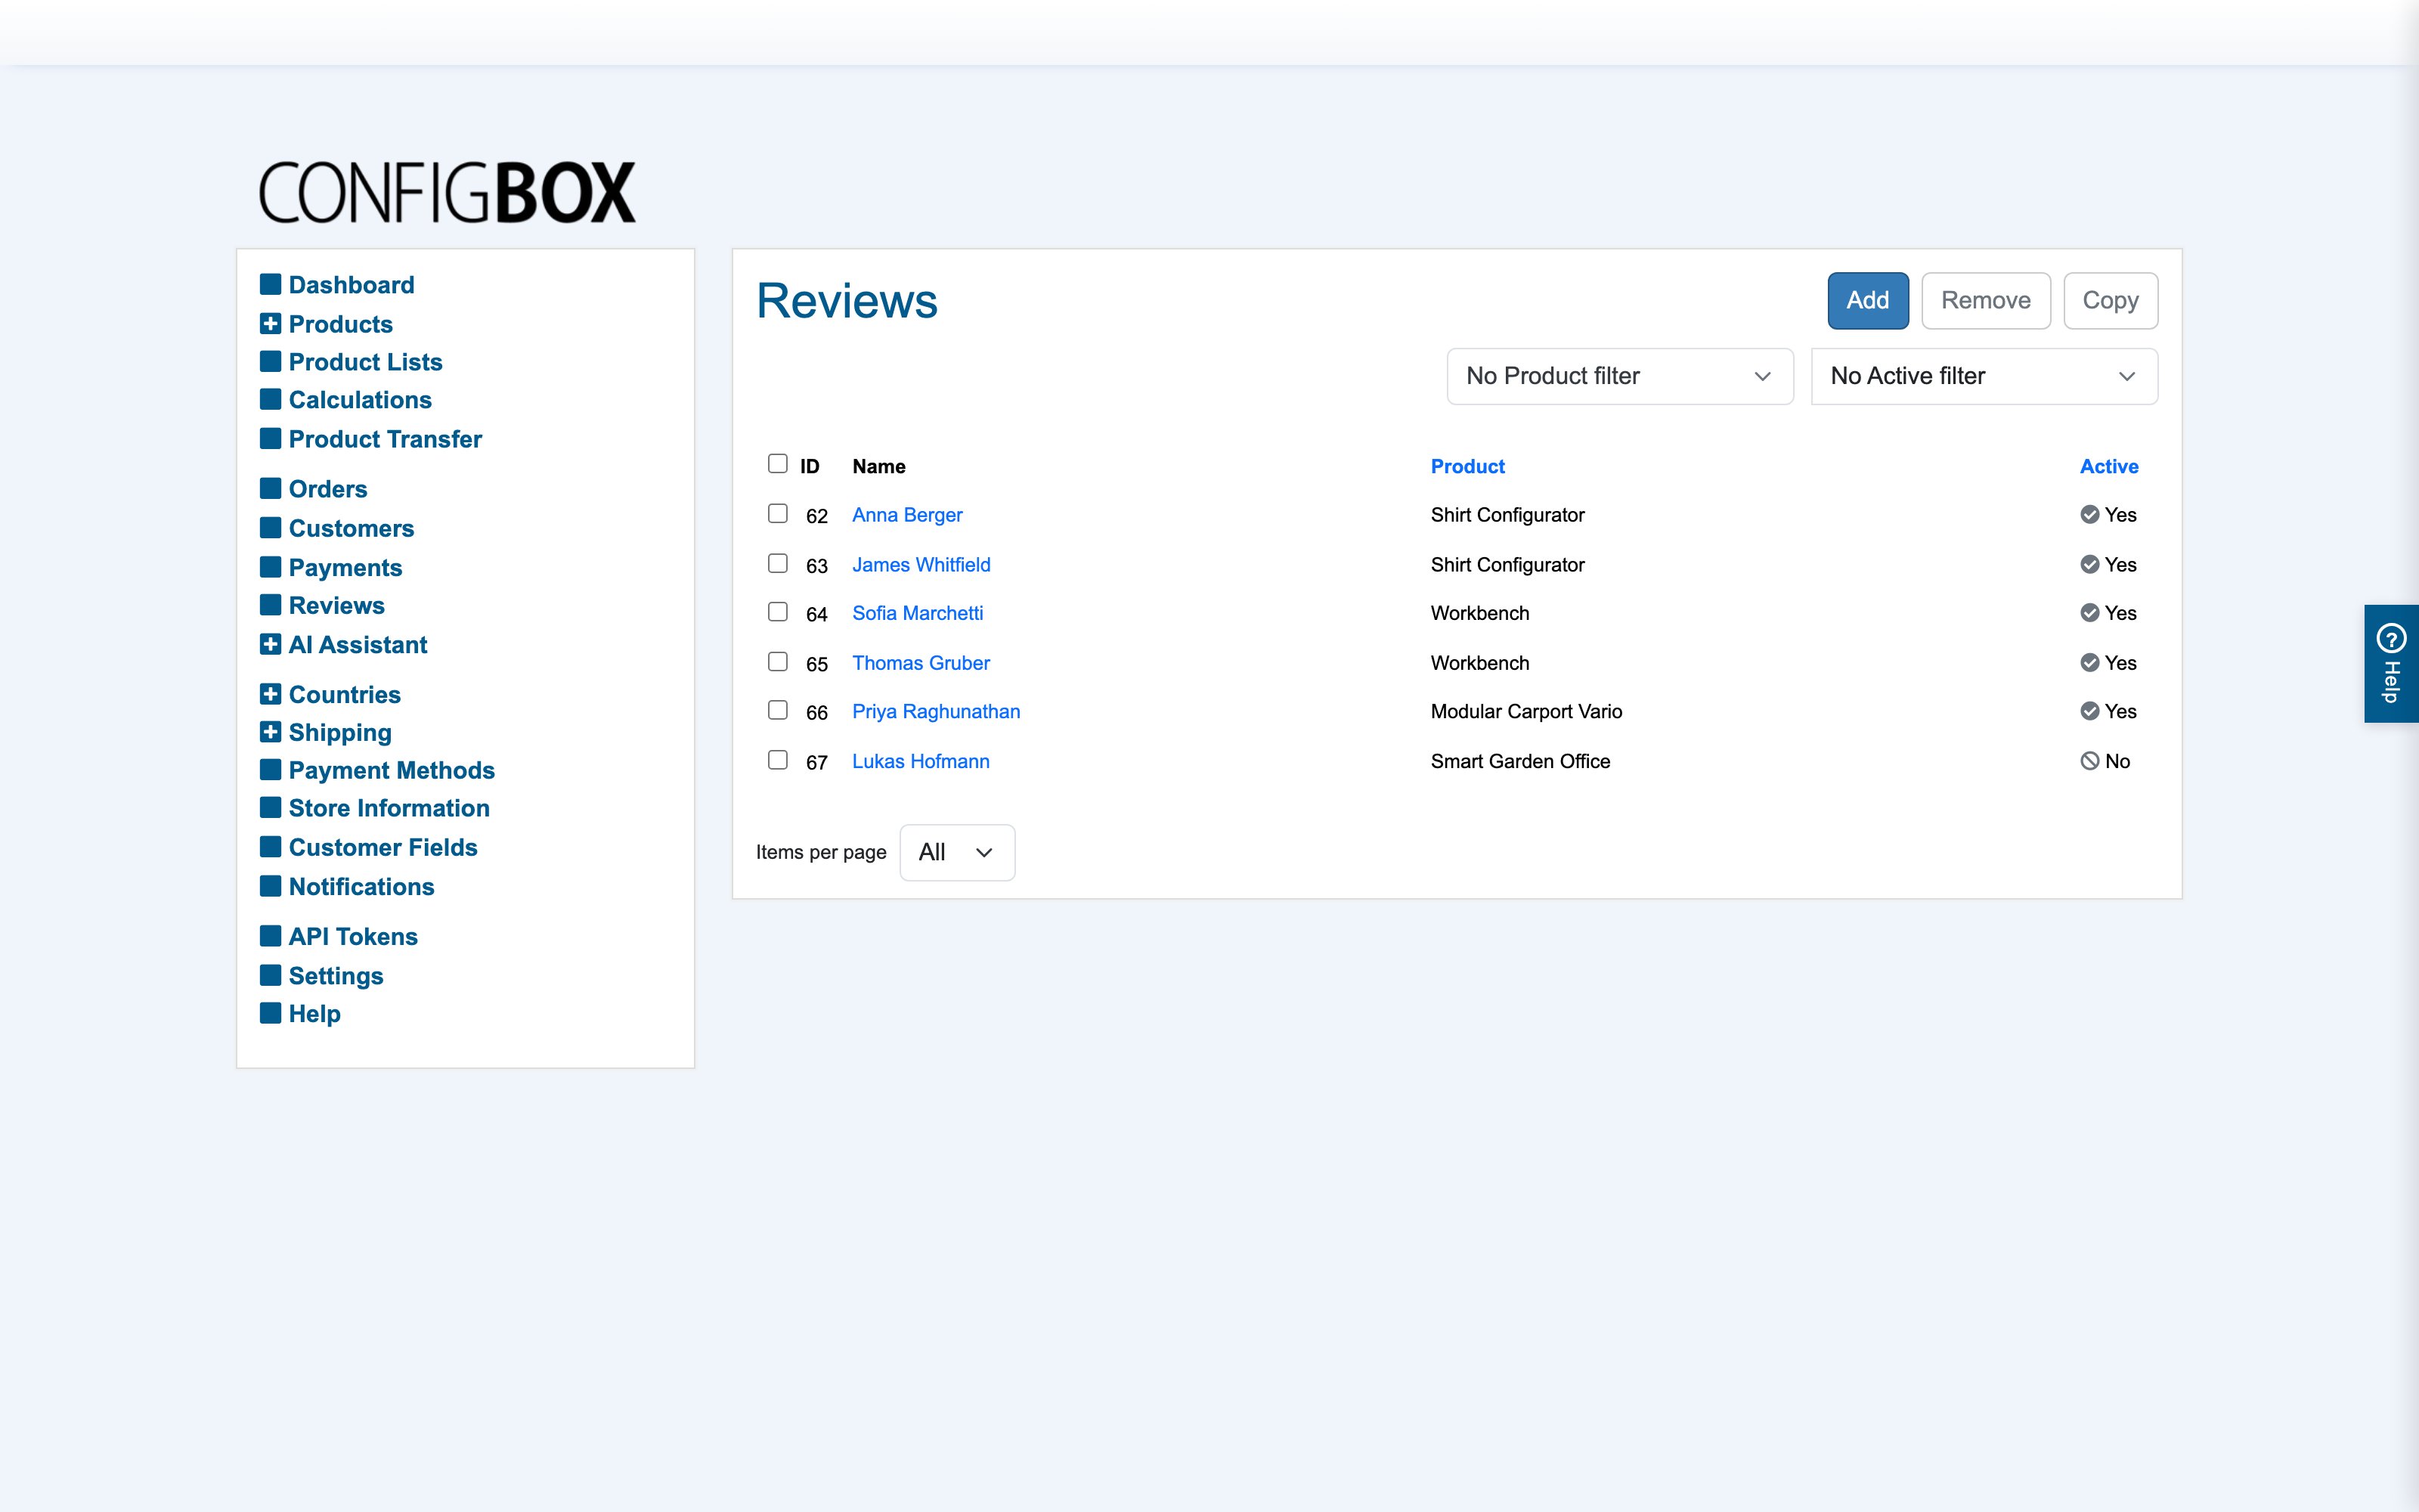This screenshot has height=1512, width=2419.
Task: Open Product Lists in the sidebar
Action: pyautogui.click(x=365, y=361)
